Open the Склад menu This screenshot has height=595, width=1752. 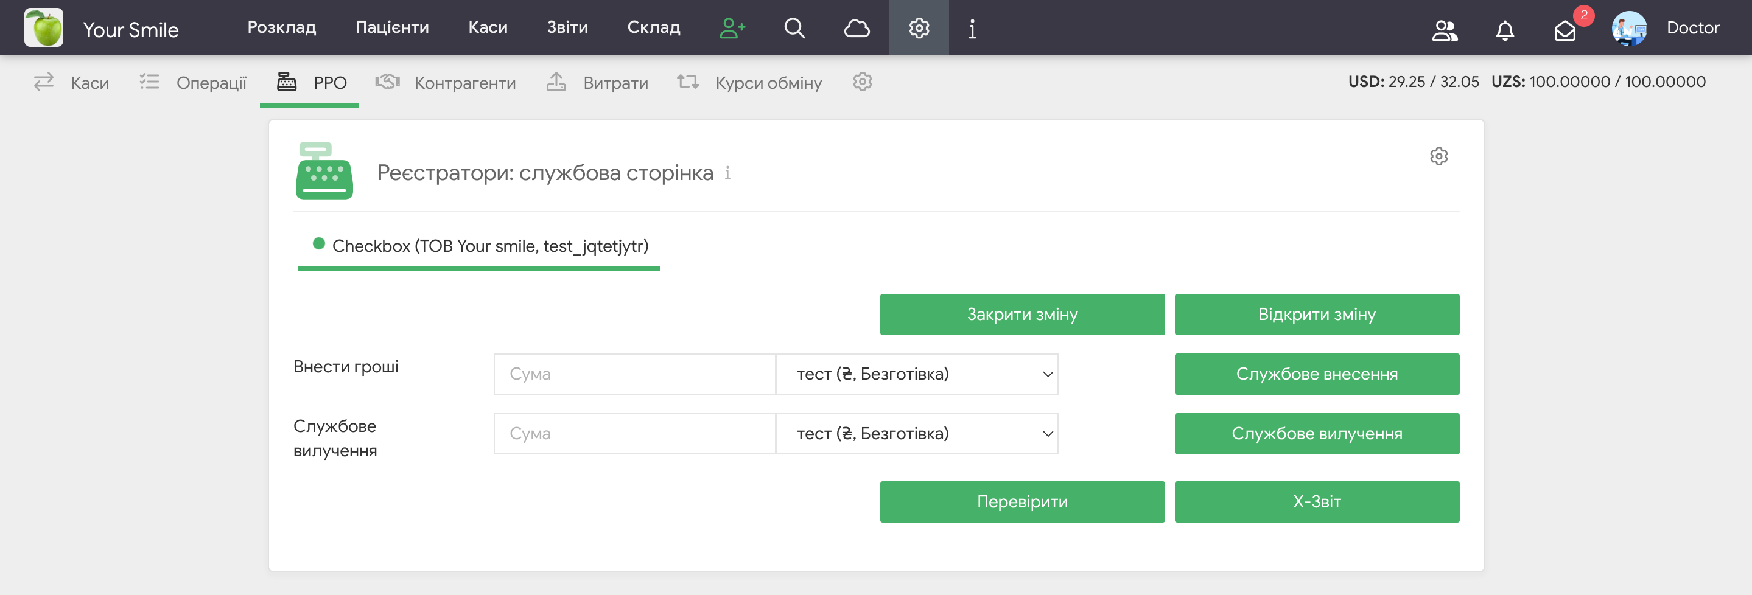(x=653, y=27)
